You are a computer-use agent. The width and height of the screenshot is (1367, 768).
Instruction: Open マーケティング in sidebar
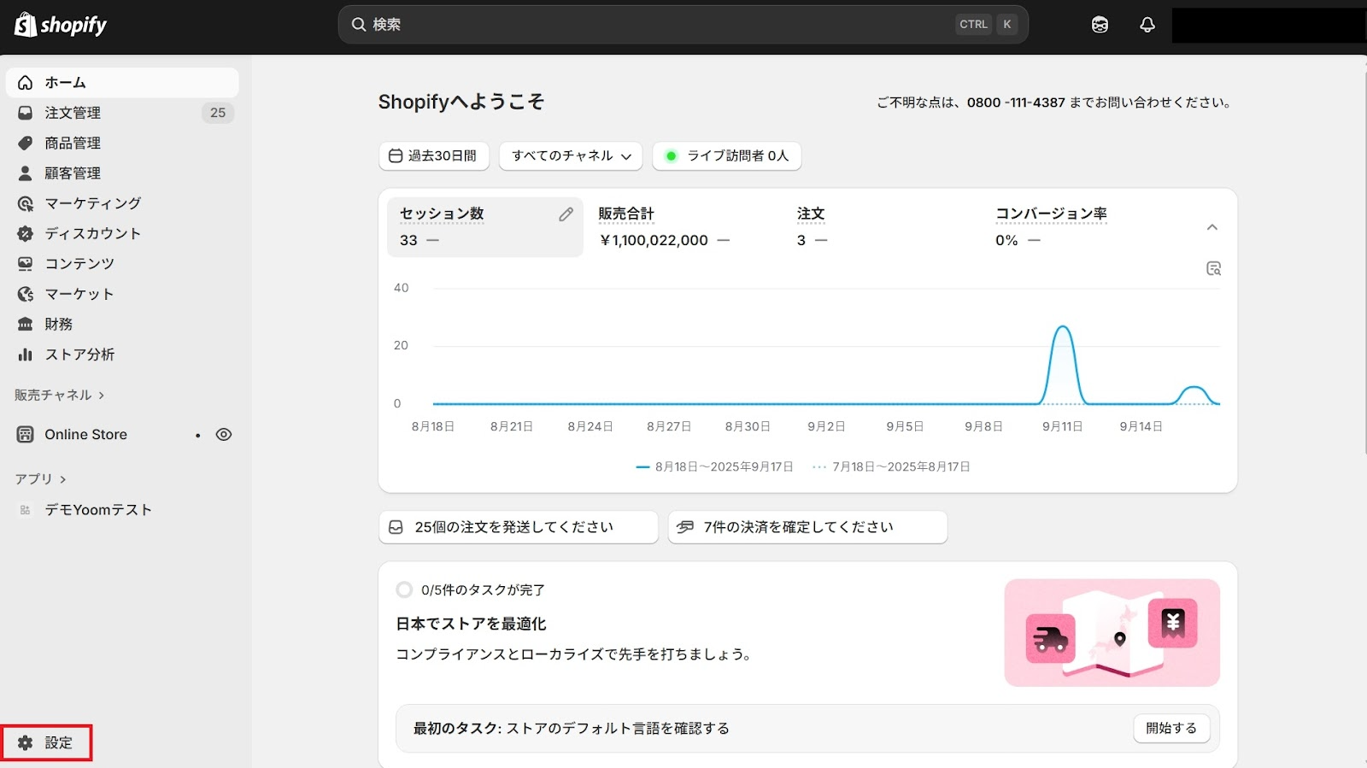(122, 203)
